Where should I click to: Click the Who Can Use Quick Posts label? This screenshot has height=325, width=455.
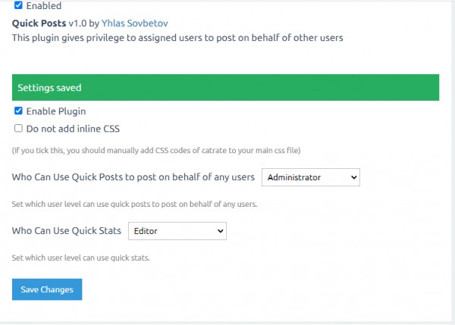click(133, 177)
